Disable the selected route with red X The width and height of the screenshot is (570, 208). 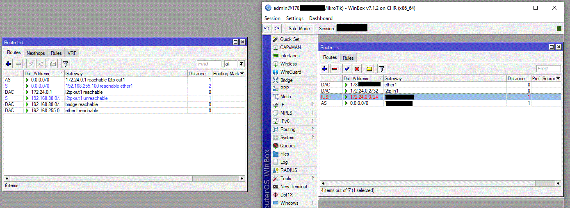point(357,69)
